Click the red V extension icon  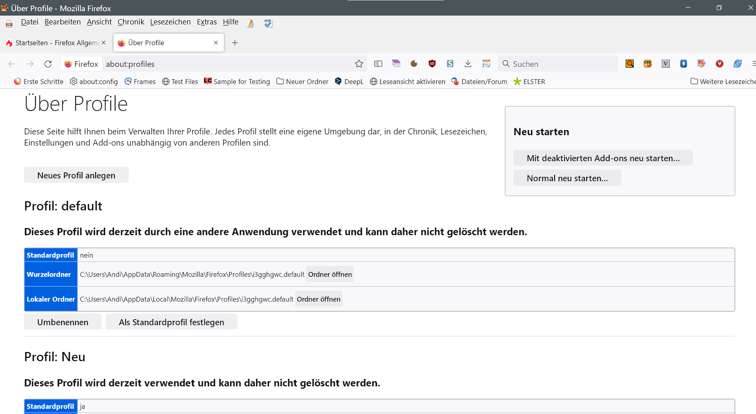pyautogui.click(x=719, y=64)
